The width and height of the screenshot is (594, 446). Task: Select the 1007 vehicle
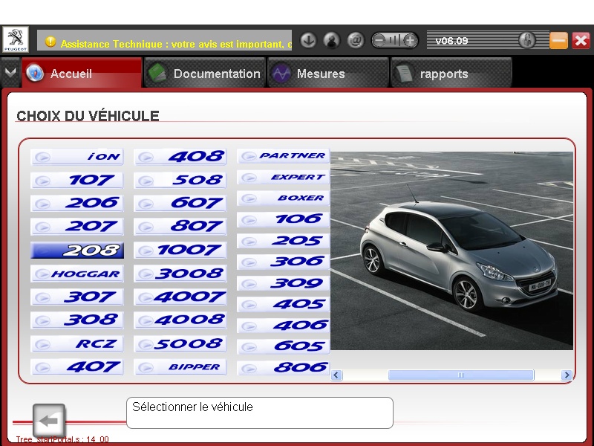pos(180,251)
